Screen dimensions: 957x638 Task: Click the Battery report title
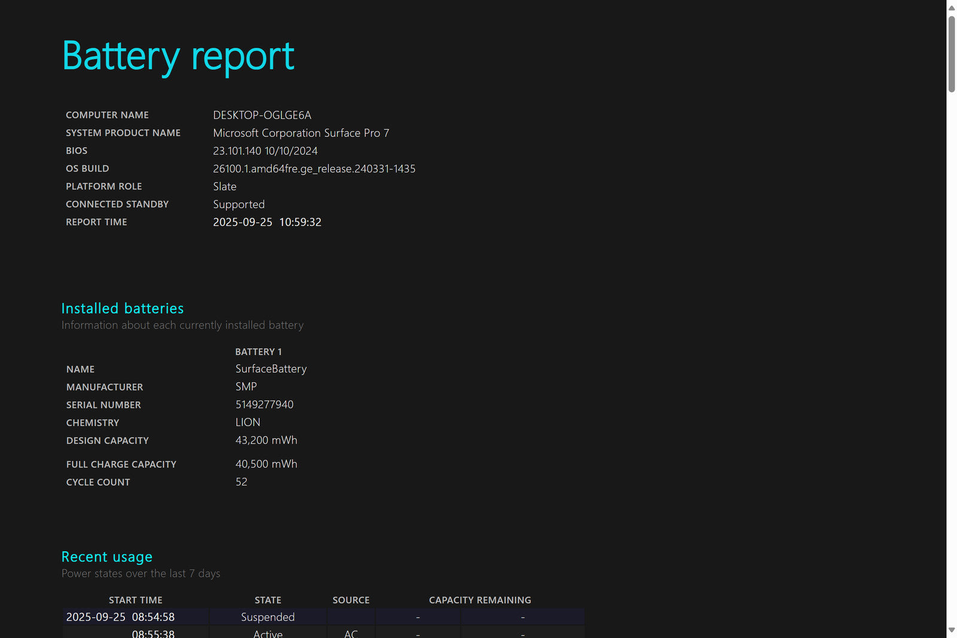pyautogui.click(x=178, y=56)
